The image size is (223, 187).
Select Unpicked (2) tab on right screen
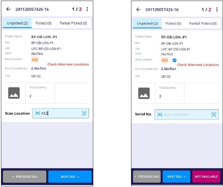coord(147,23)
